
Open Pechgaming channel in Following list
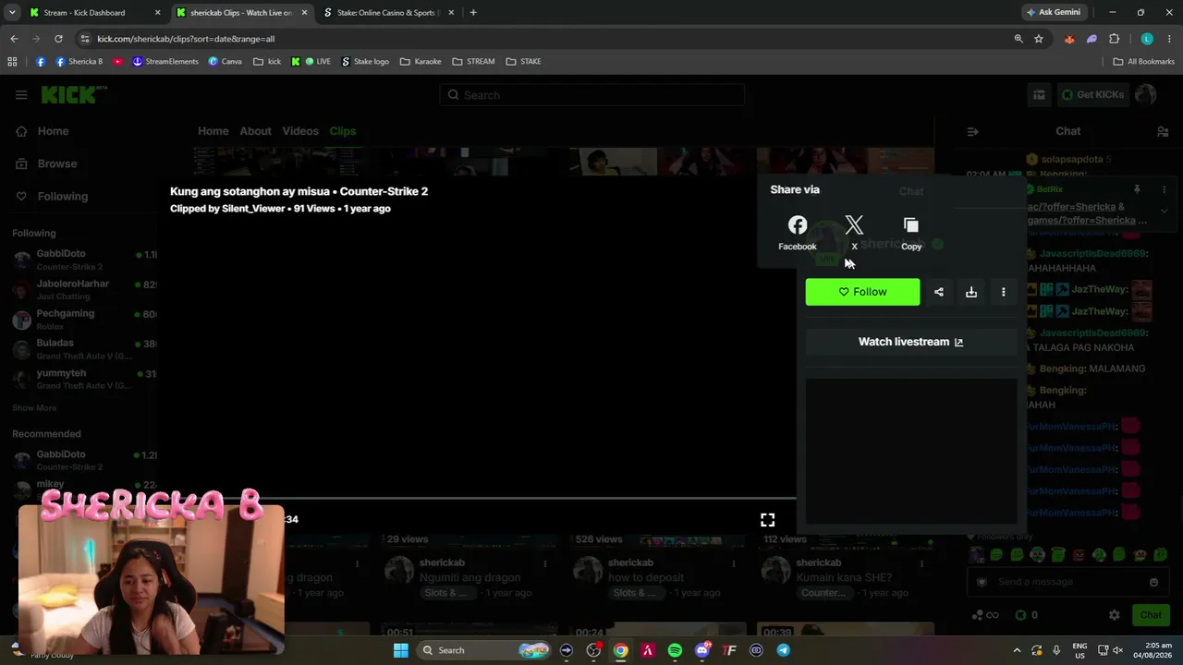84,320
